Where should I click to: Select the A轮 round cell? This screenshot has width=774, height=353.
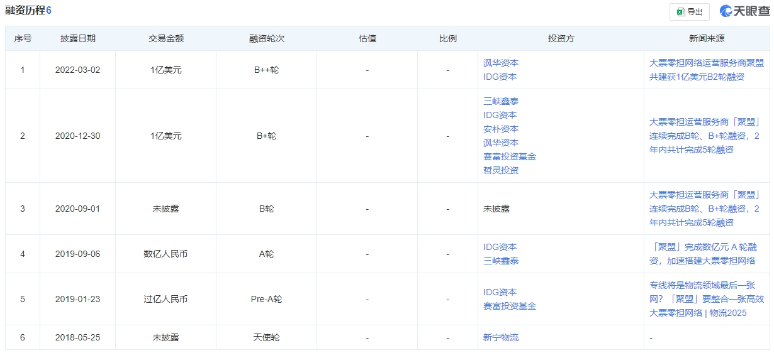[x=267, y=254]
